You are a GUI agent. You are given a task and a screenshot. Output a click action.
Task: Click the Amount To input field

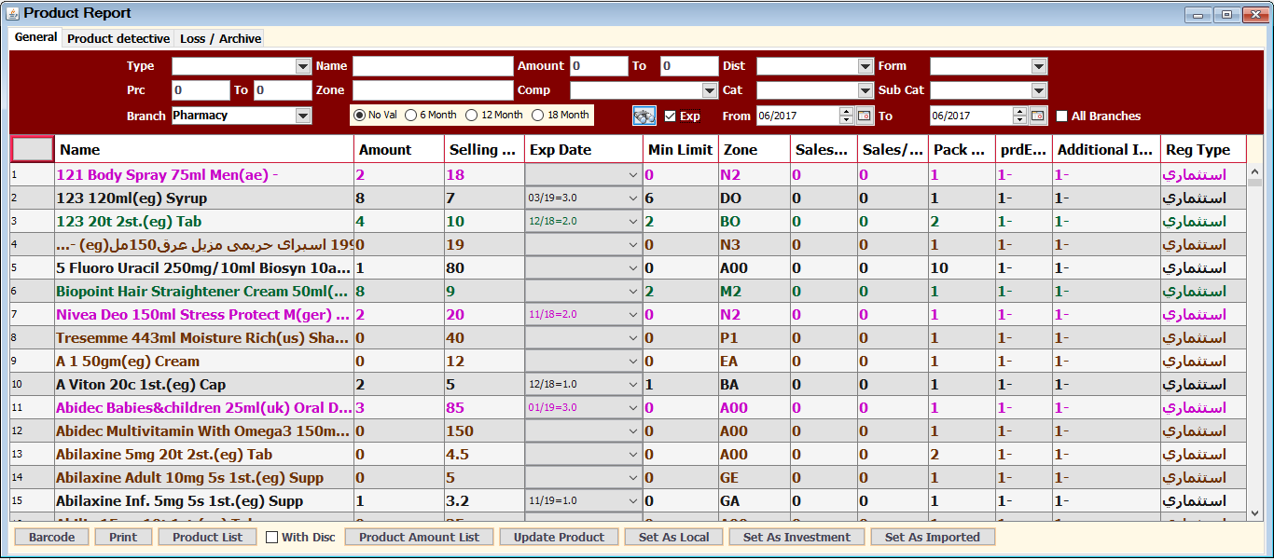[689, 66]
